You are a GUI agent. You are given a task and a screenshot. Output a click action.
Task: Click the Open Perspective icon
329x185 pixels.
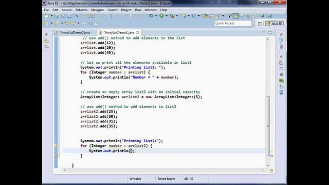[x=260, y=23]
